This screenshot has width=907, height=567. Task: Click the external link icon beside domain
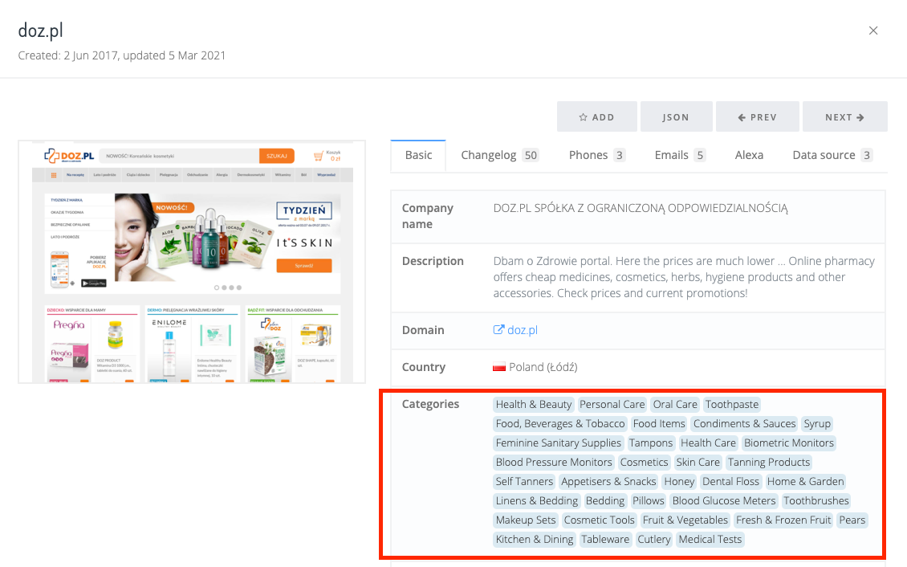(498, 330)
